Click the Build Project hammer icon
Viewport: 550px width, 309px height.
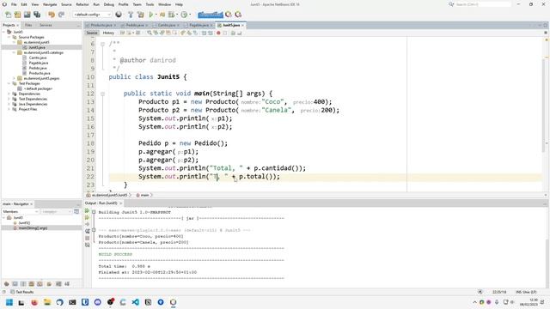(131, 15)
